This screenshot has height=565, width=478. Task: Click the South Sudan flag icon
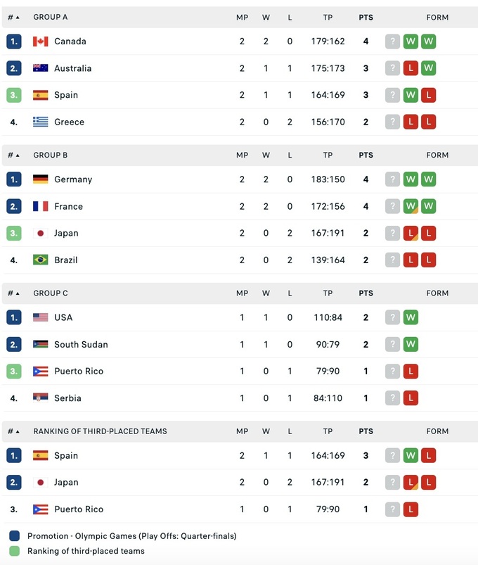40,344
